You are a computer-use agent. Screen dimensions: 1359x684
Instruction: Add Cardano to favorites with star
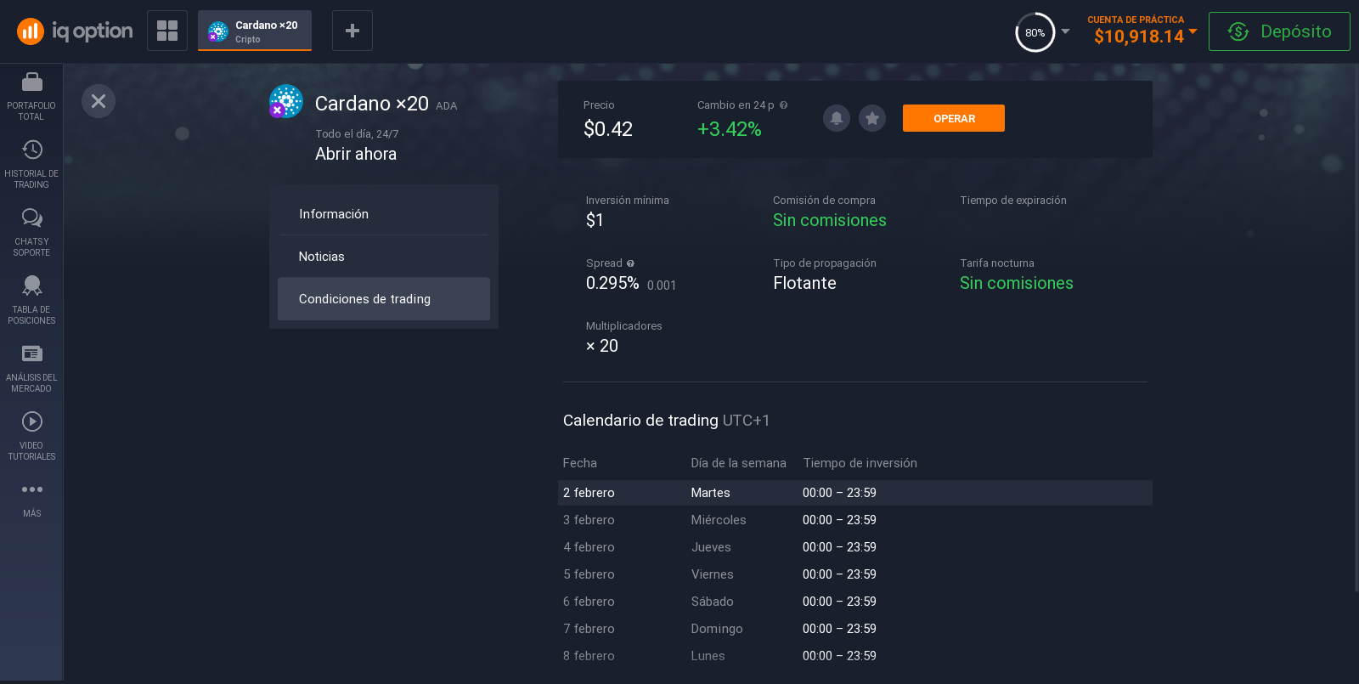pyautogui.click(x=872, y=118)
